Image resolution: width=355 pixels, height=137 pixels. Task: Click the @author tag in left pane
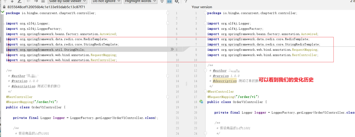(18, 76)
